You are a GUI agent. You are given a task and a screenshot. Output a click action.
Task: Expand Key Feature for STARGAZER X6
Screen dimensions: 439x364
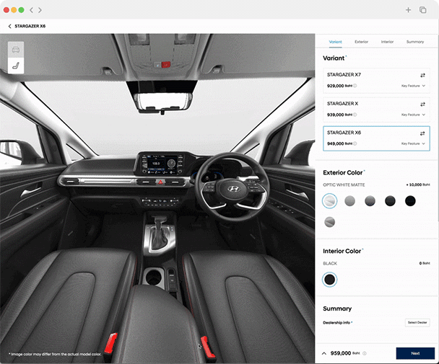413,143
